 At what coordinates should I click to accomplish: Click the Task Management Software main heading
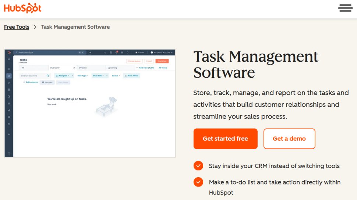click(256, 65)
